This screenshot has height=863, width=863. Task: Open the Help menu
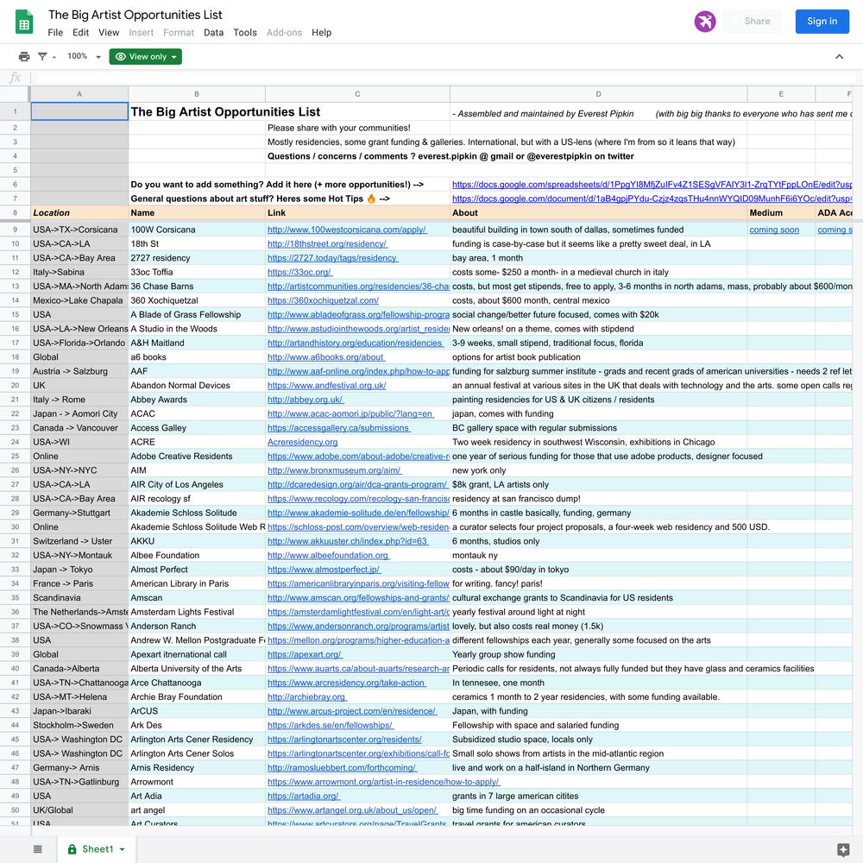point(321,33)
